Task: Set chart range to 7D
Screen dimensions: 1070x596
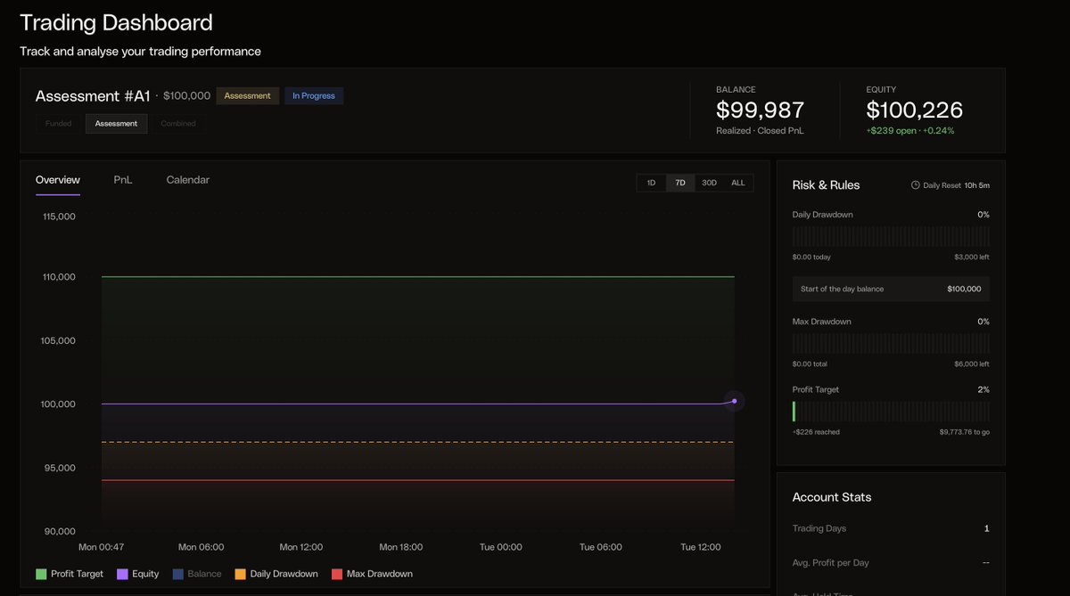Action: coord(680,183)
